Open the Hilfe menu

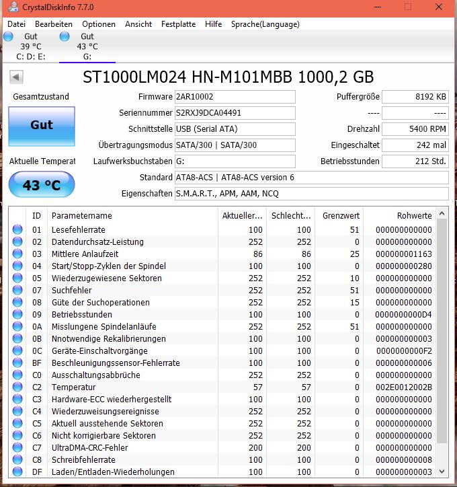[x=214, y=24]
